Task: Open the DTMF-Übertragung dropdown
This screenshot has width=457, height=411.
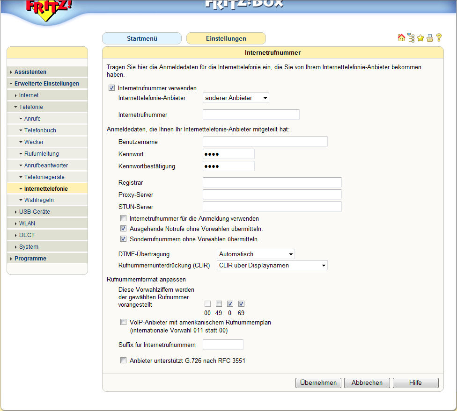Action: tap(256, 254)
